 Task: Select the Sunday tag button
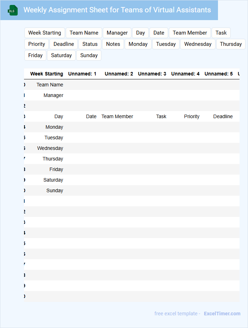(89, 55)
